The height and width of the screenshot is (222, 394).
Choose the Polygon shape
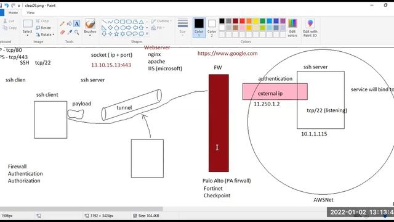pyautogui.click(x=135, y=22)
